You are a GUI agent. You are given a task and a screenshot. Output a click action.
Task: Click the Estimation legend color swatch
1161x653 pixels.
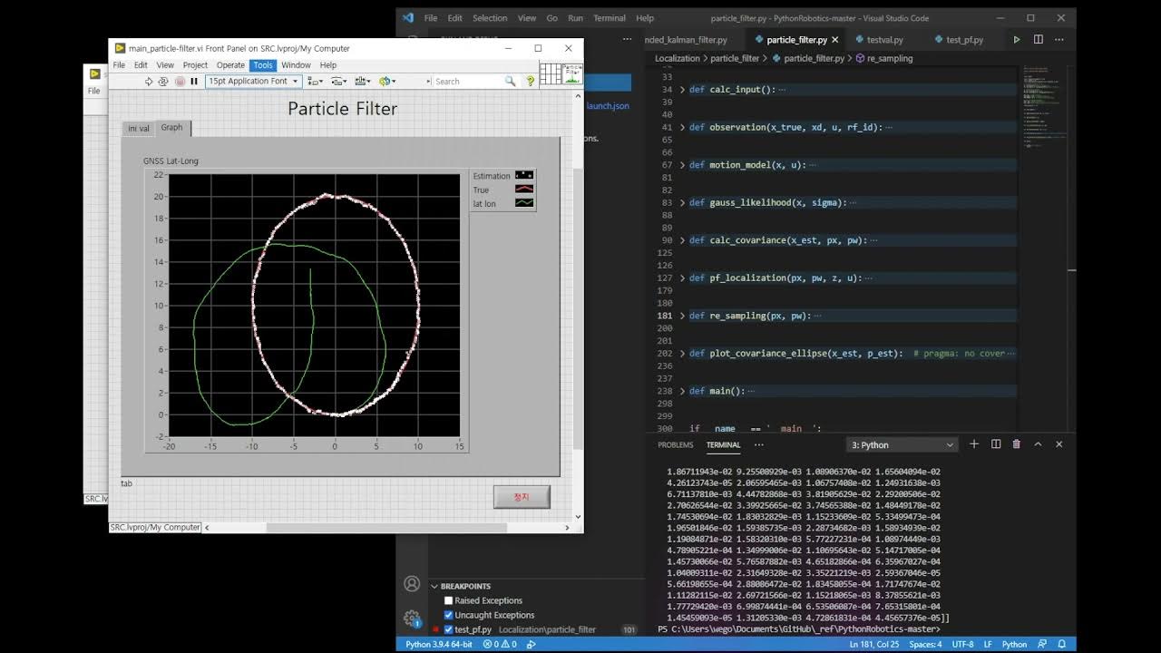click(x=522, y=175)
